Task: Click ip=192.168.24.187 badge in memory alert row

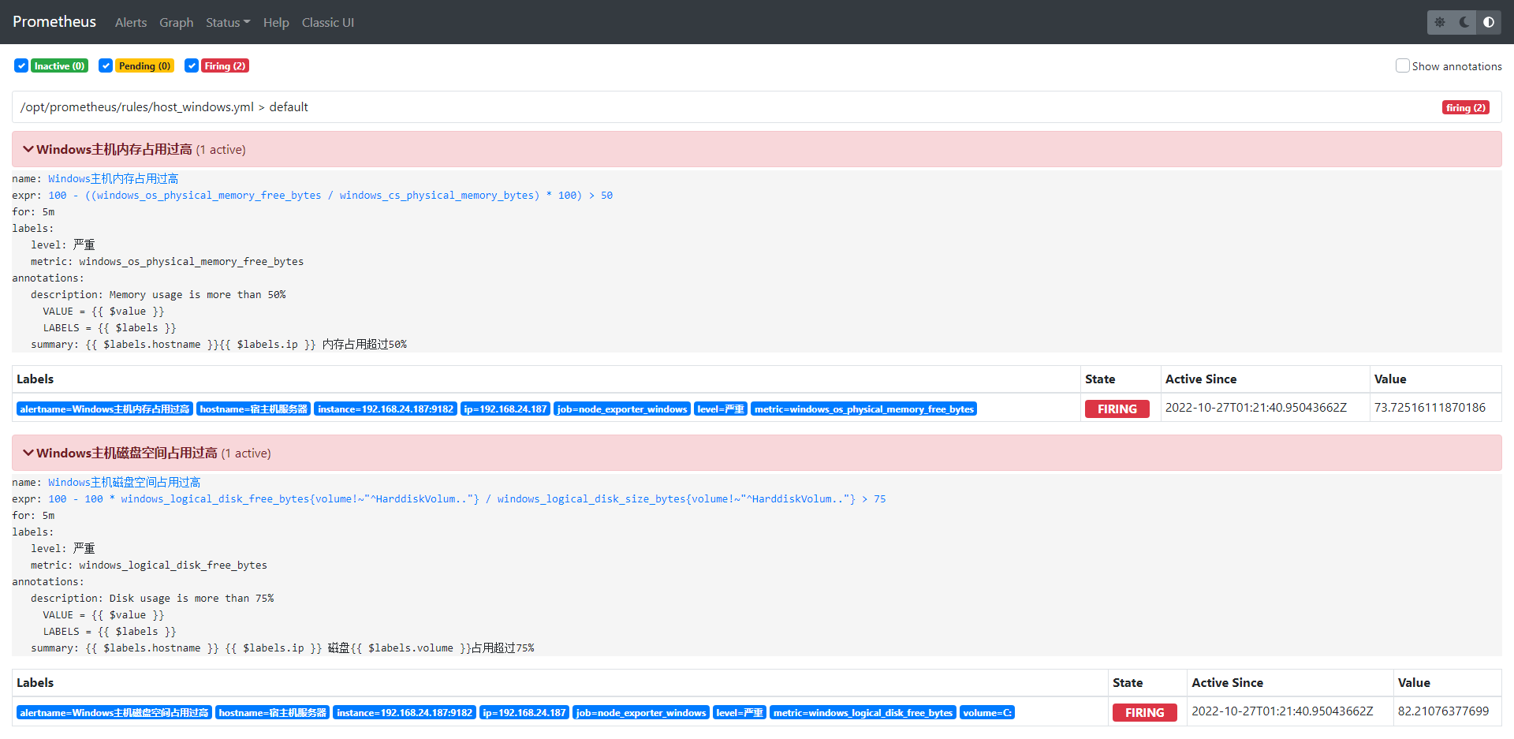Action: tap(505, 409)
